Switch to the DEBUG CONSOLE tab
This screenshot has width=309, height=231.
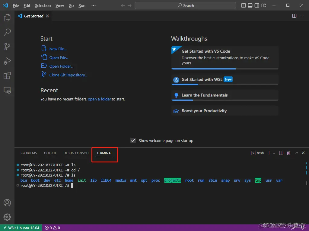(76, 153)
